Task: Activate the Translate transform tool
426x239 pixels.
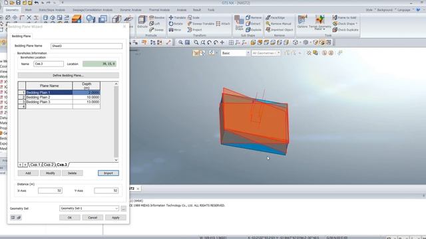Action: (x=177, y=18)
